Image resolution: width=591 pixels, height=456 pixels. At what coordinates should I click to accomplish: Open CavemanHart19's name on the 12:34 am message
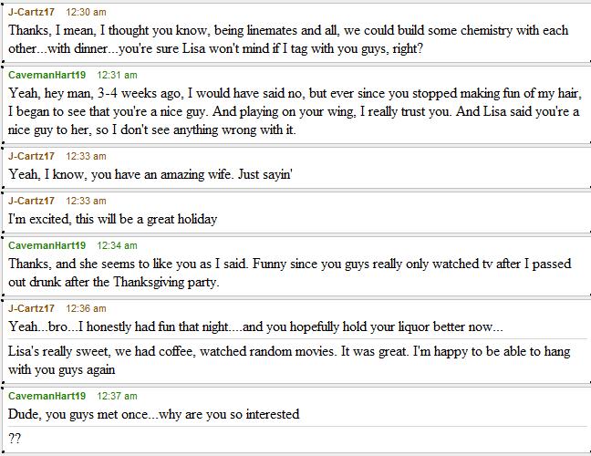[47, 245]
